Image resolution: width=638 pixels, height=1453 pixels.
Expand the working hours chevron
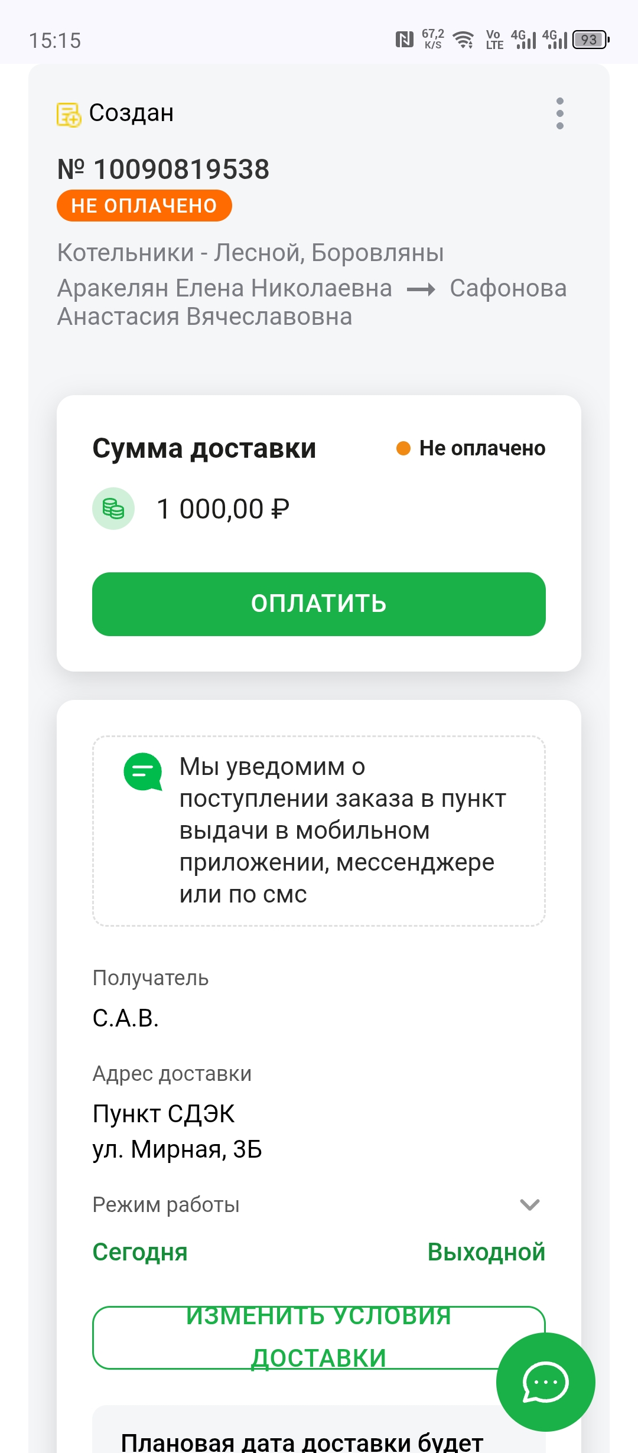tap(529, 1205)
